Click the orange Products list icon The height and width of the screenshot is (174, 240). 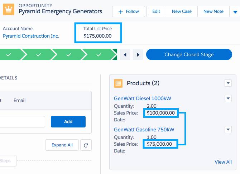[118, 83]
